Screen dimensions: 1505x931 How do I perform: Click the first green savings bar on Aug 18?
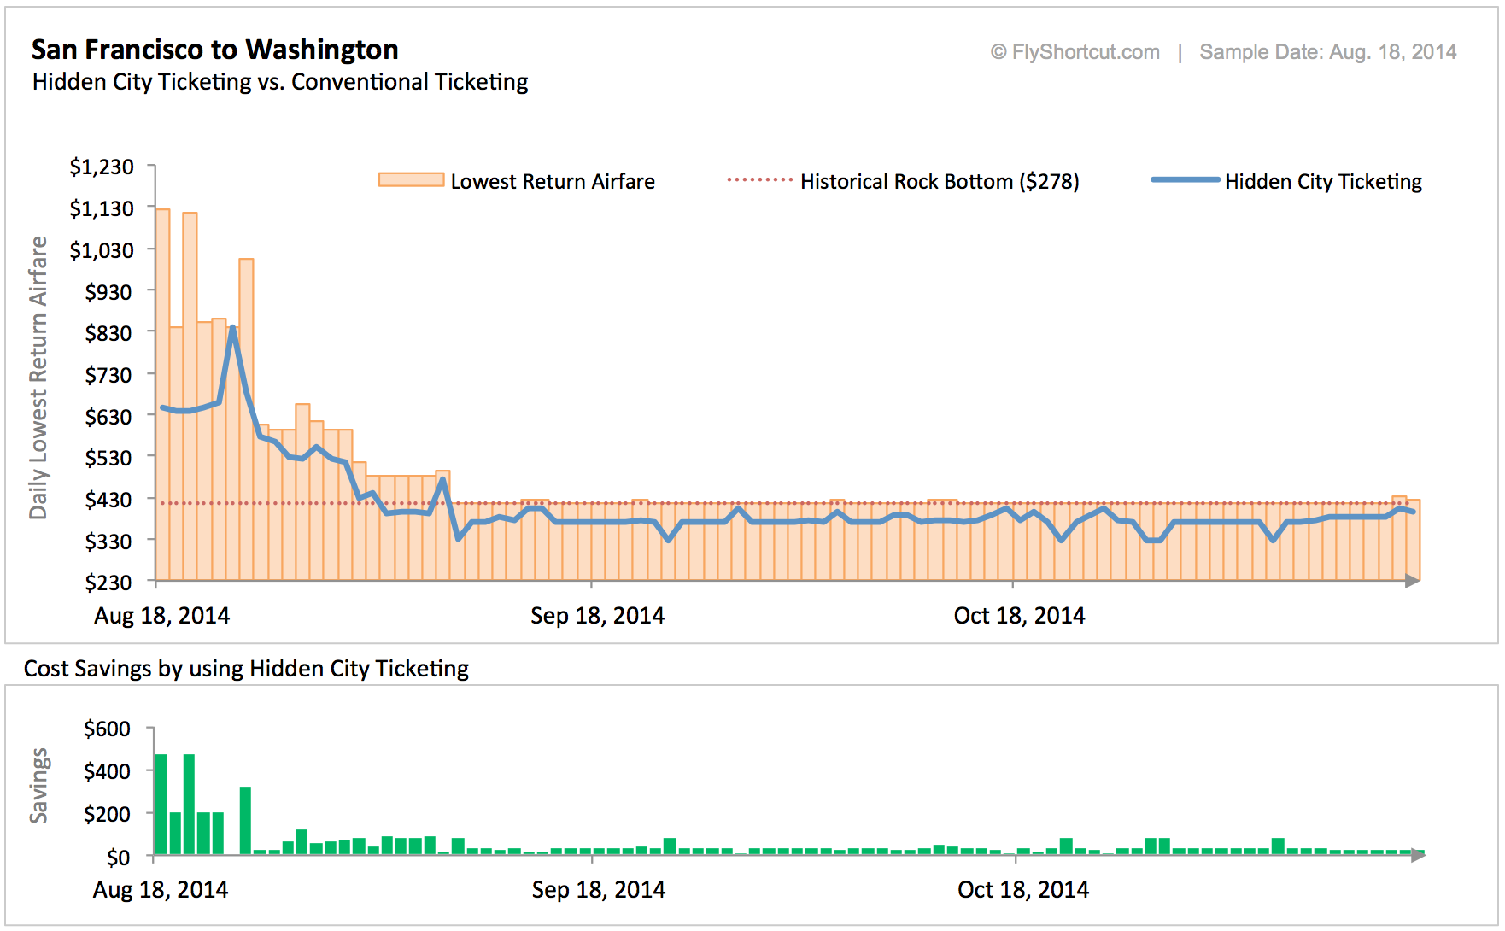(161, 805)
